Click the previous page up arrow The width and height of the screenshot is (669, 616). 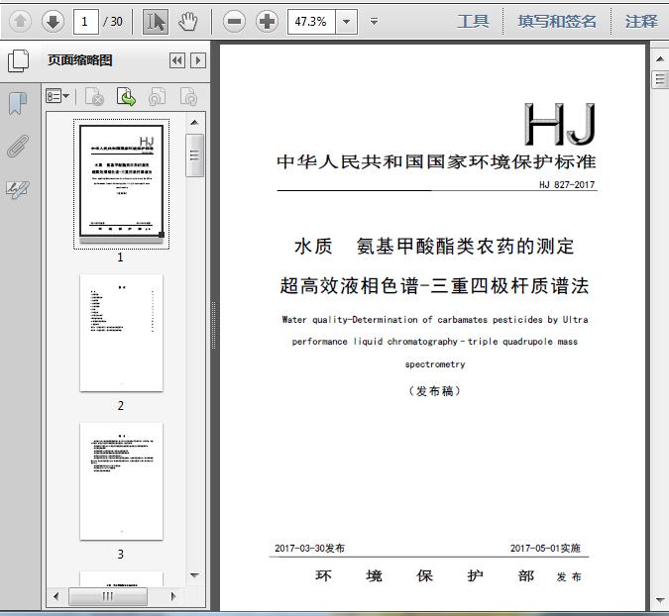[21, 21]
